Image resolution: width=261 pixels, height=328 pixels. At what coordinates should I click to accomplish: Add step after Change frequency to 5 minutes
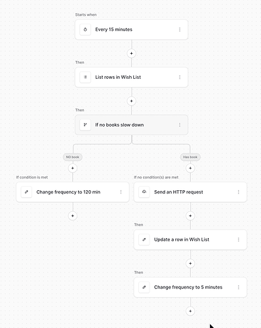pyautogui.click(x=190, y=311)
